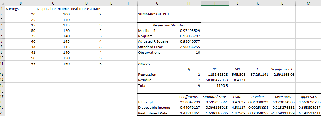Select the column I header
Image resolution: width=321 pixels, height=116 pixels.
coord(215,3)
